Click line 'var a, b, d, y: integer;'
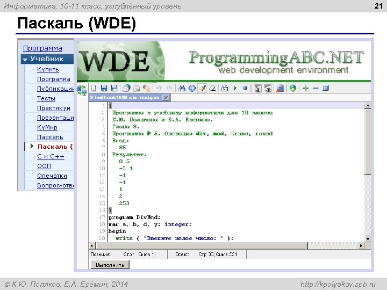This screenshot has height=290, width=387. tap(150, 224)
